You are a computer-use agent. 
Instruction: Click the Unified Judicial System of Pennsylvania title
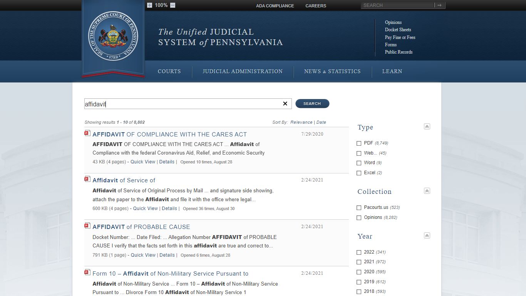(x=221, y=37)
